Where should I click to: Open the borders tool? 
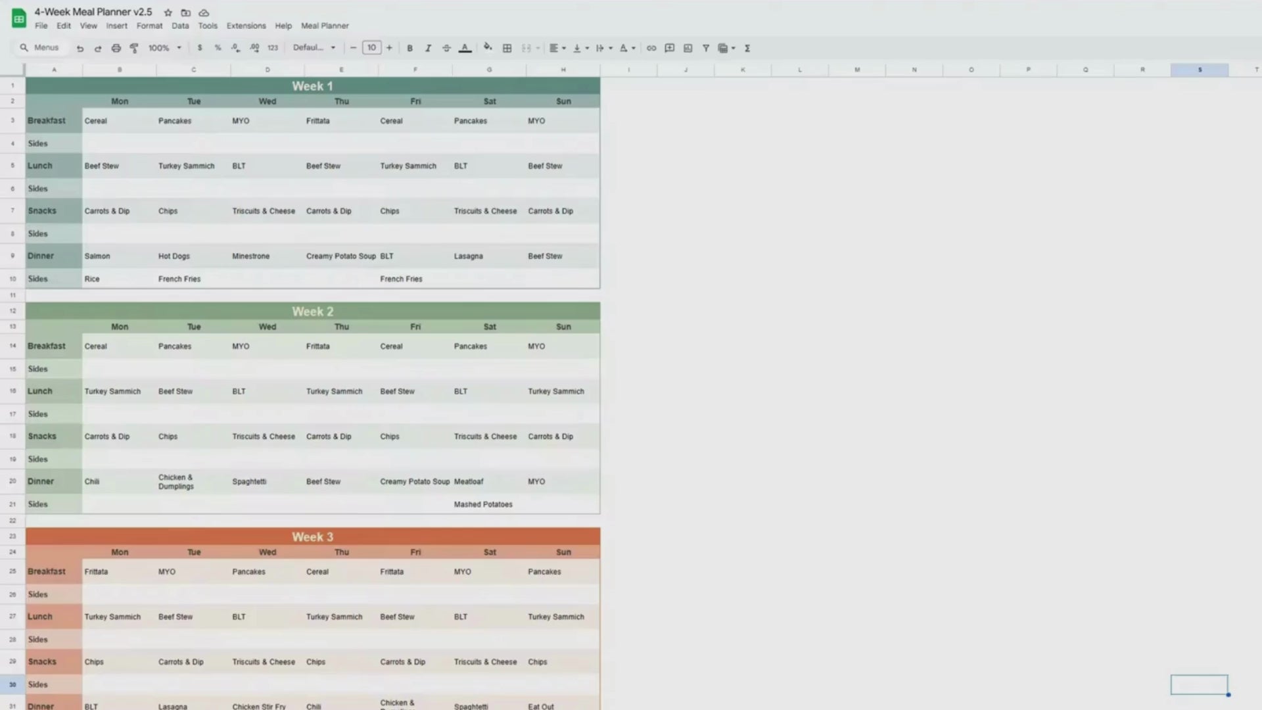(x=507, y=48)
